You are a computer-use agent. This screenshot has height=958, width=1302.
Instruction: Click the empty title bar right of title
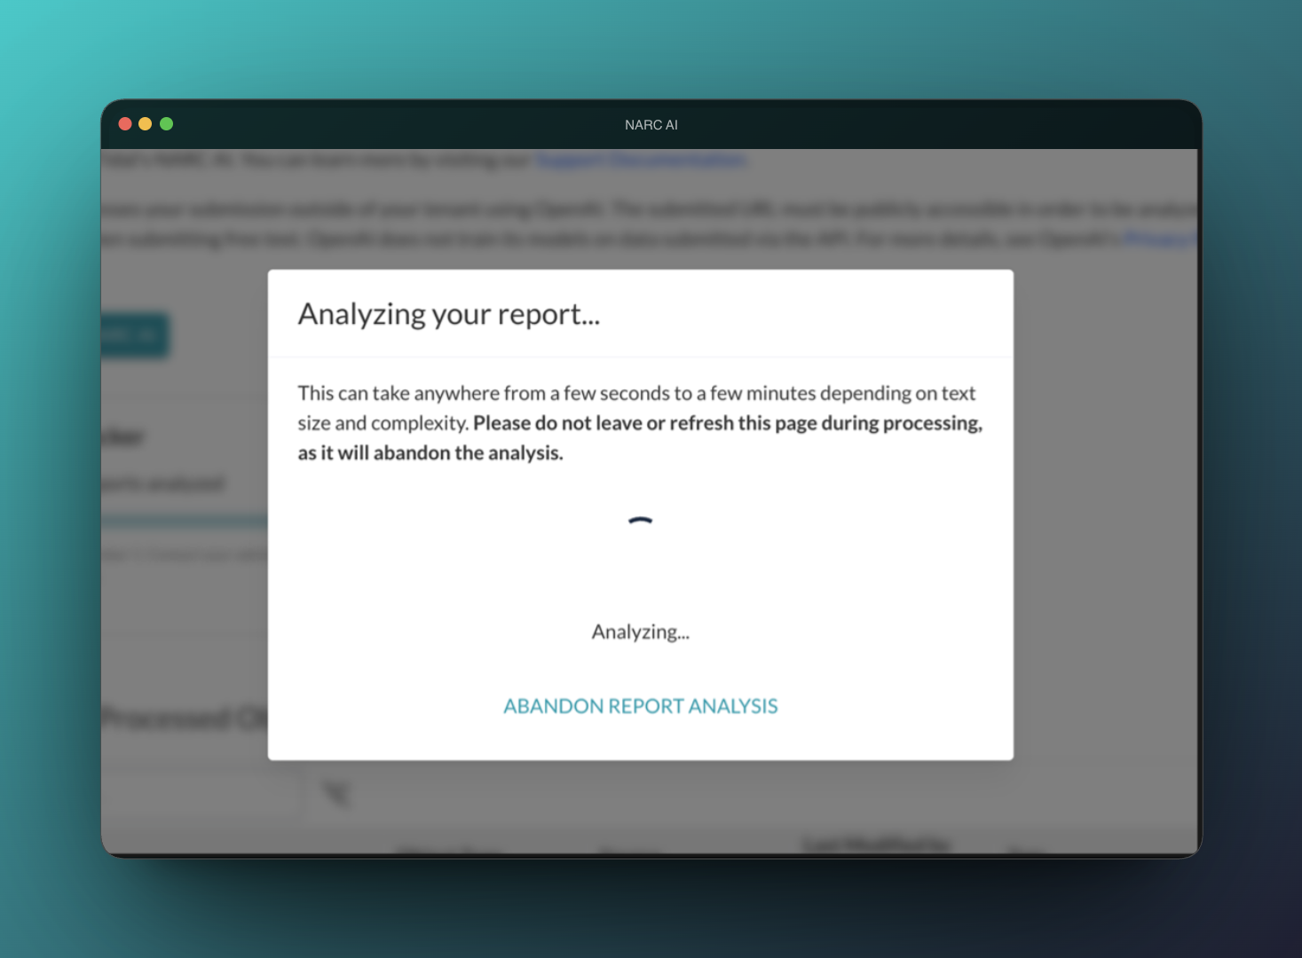pos(932,125)
